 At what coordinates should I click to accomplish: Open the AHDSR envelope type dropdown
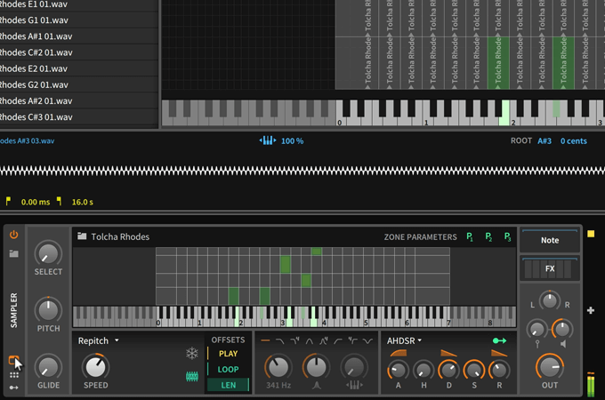[x=404, y=340]
